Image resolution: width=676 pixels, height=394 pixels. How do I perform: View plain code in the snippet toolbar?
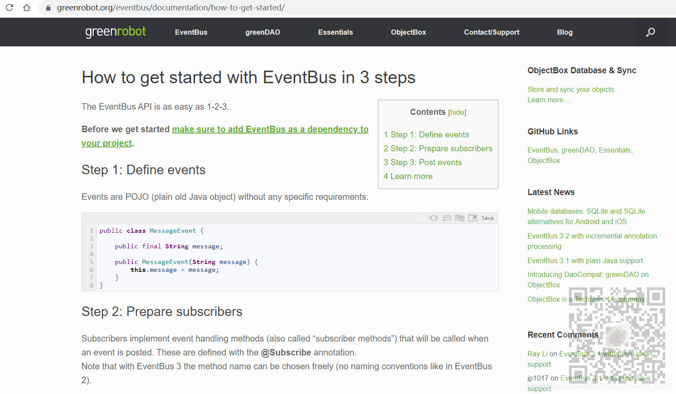(x=434, y=218)
